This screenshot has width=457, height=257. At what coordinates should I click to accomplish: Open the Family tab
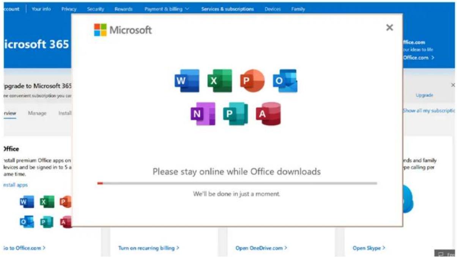298,9
